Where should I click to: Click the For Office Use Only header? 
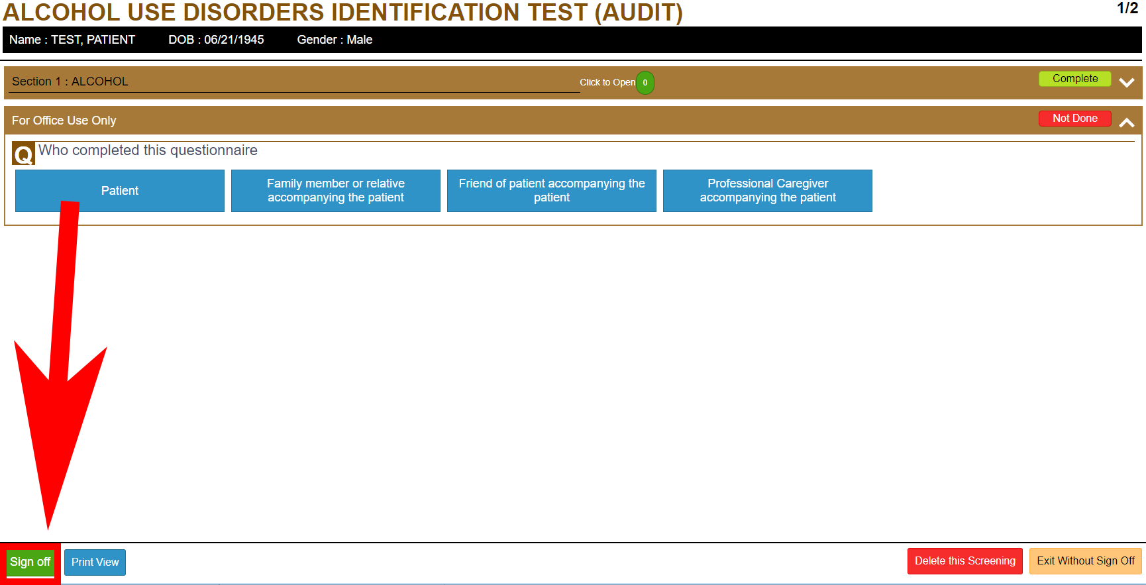[x=64, y=121]
